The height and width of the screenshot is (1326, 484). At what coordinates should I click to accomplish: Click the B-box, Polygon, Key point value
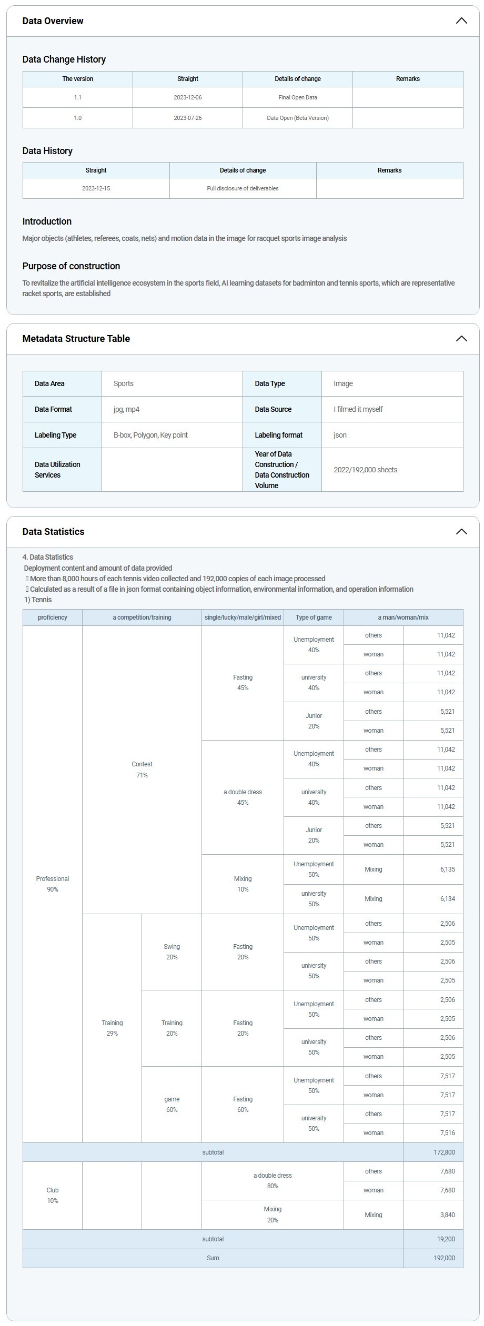[150, 435]
